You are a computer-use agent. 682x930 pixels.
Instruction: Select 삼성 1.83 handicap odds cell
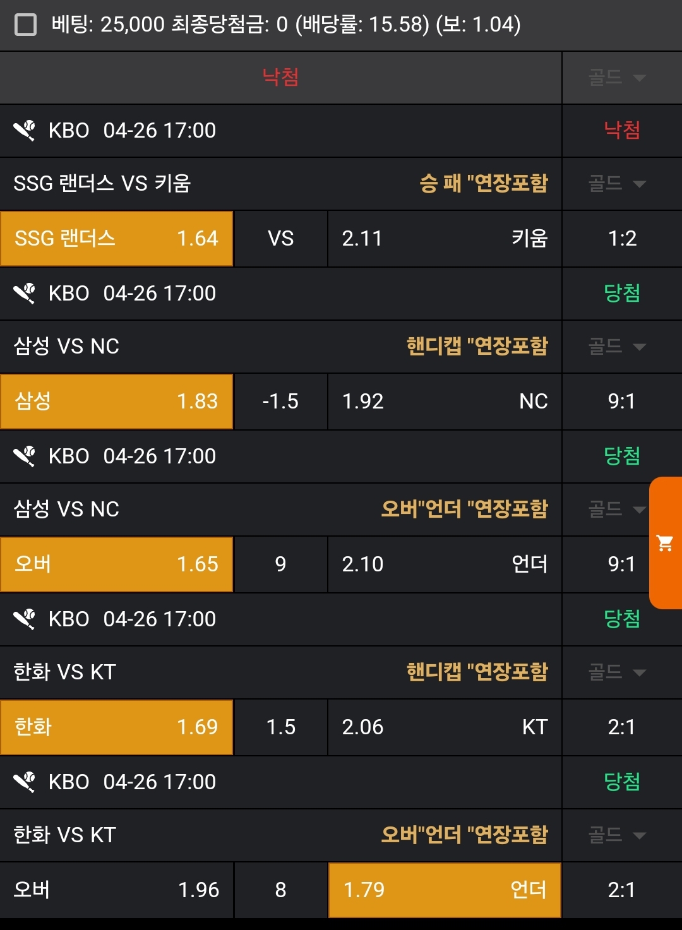click(x=117, y=402)
